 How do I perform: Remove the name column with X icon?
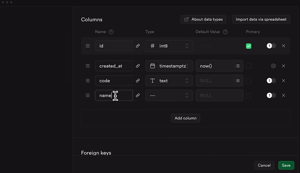[284, 95]
